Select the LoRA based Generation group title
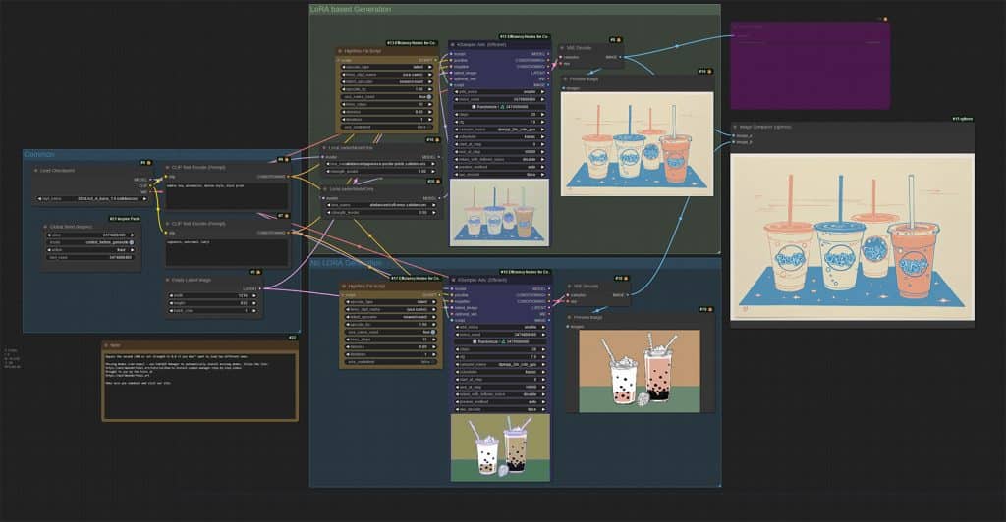This screenshot has width=1006, height=522. tap(351, 9)
